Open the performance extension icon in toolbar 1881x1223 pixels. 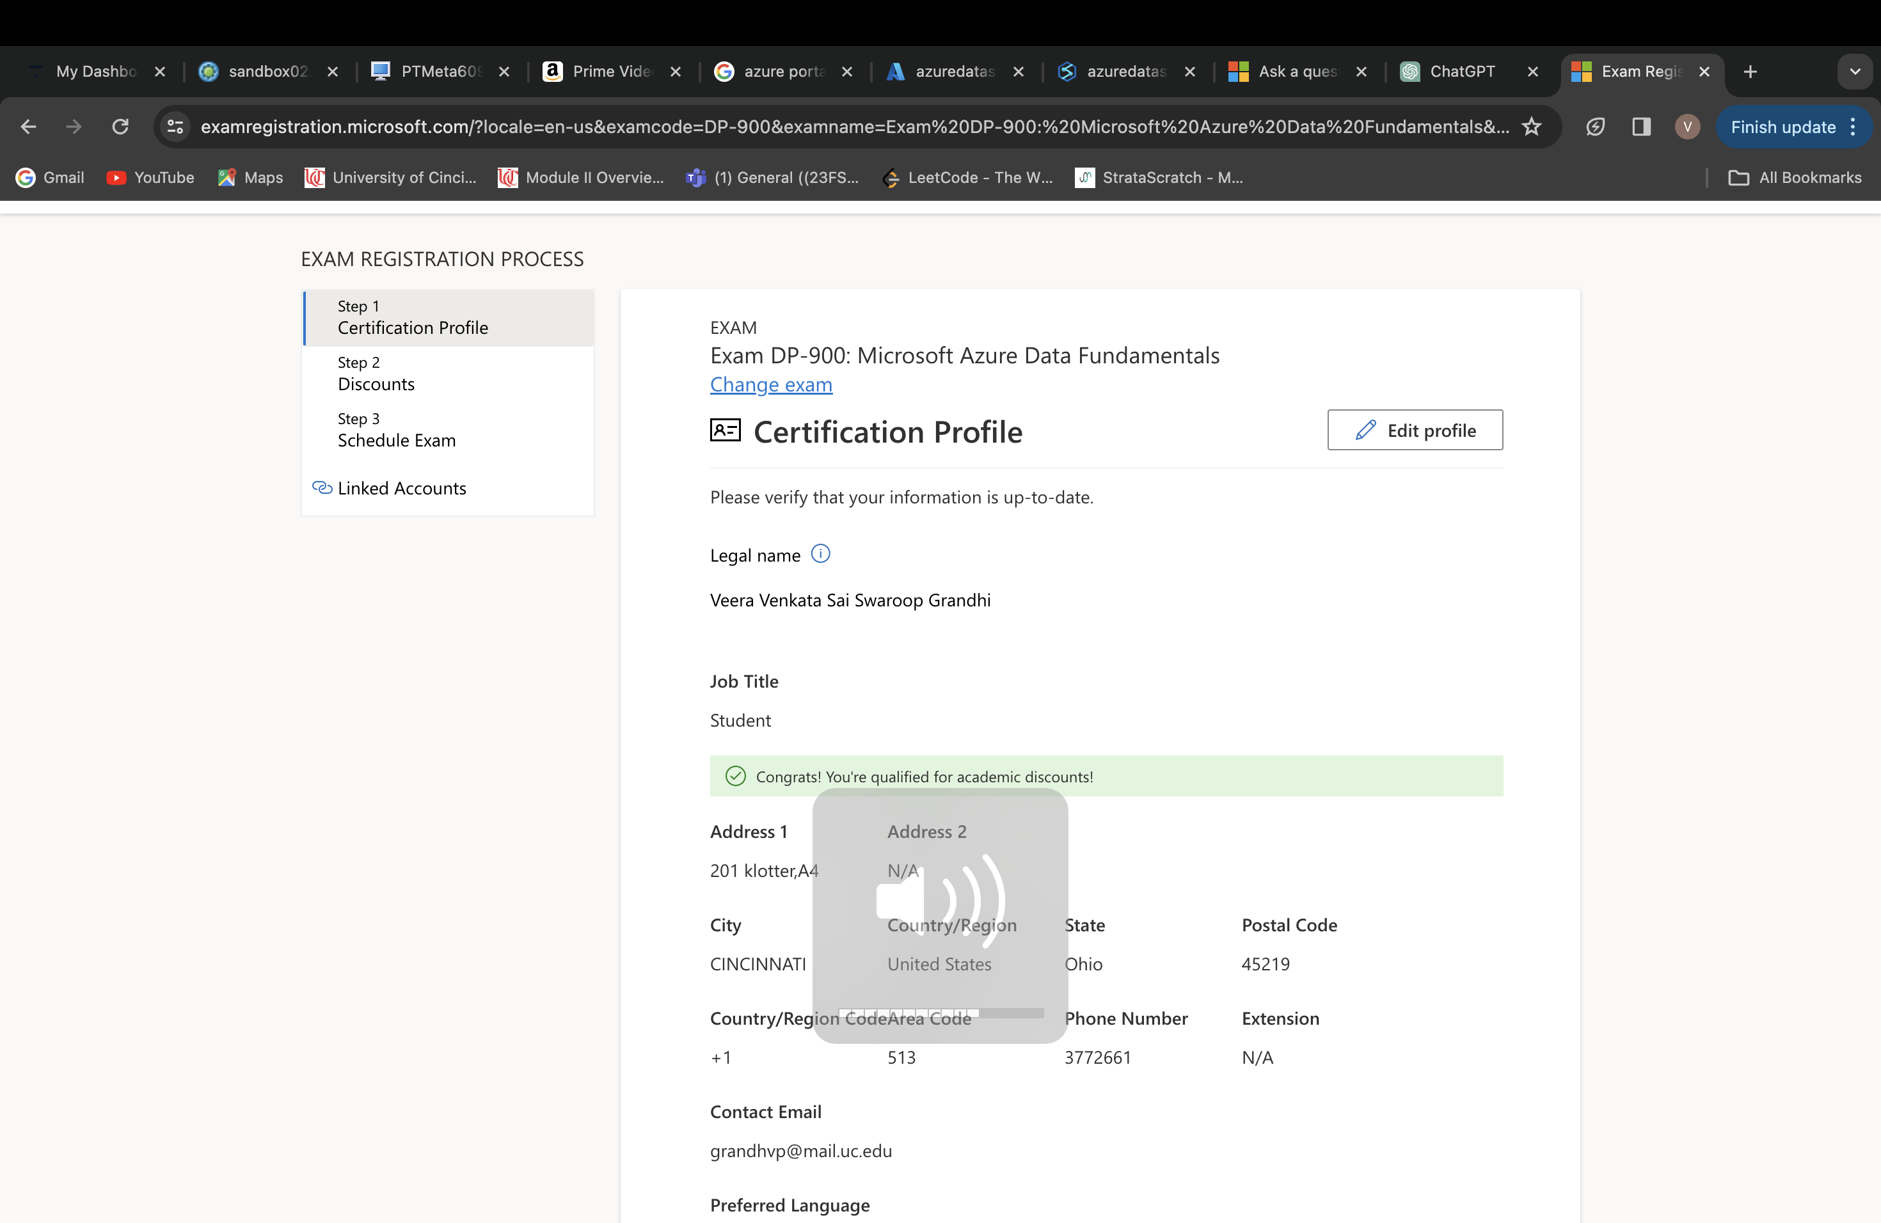[1595, 127]
